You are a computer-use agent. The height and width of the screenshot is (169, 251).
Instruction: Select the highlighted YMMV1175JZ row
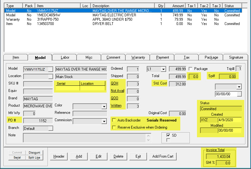pos(123,11)
